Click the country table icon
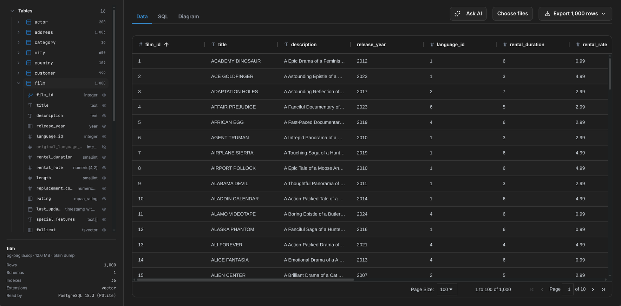This screenshot has height=306, width=621. pyautogui.click(x=29, y=63)
